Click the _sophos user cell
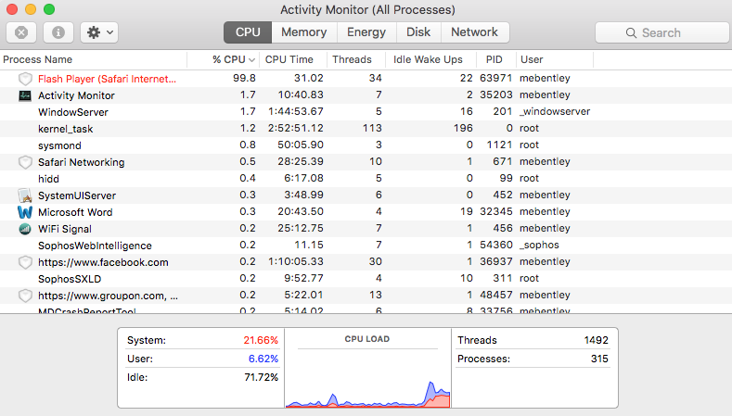732x416 pixels. pos(539,245)
